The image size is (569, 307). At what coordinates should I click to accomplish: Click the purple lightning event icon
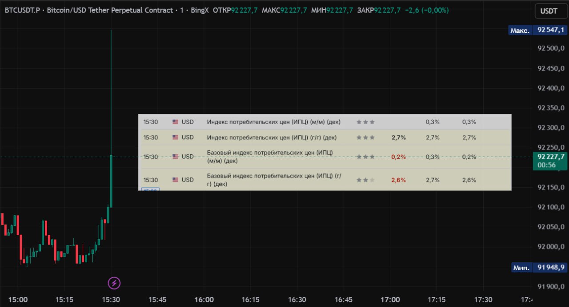click(x=114, y=283)
